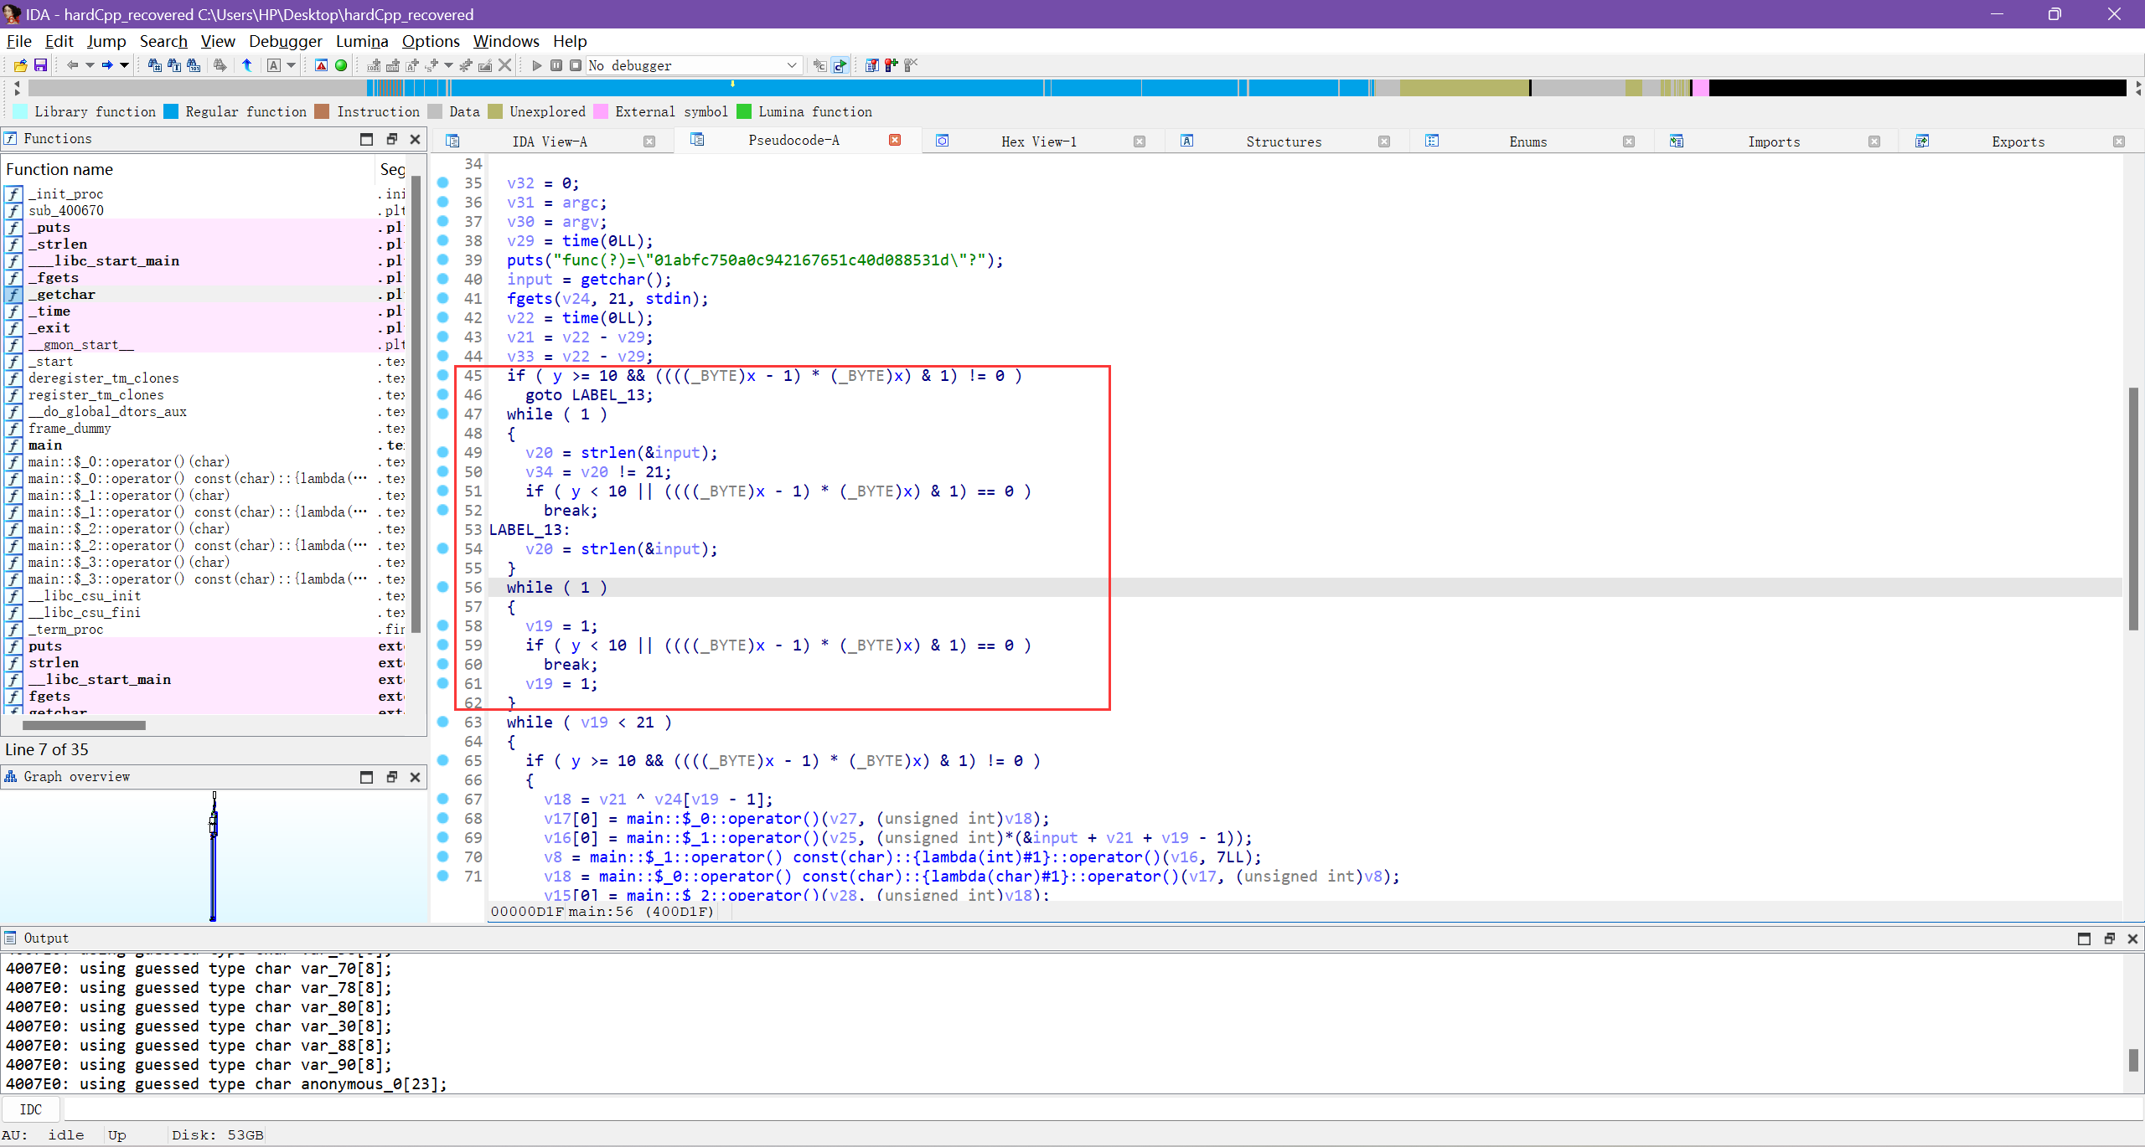Image resolution: width=2145 pixels, height=1147 pixels.
Task: Click the Library function color swatch
Action: [20, 111]
